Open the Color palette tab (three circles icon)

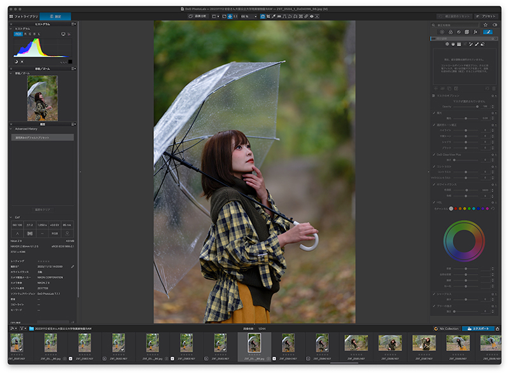coord(450,32)
